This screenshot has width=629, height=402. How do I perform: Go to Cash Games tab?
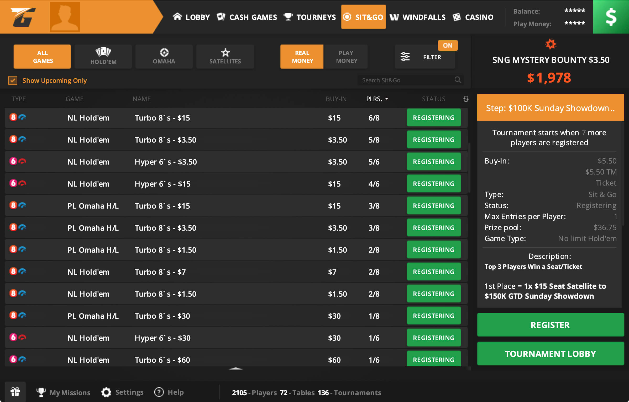click(247, 17)
